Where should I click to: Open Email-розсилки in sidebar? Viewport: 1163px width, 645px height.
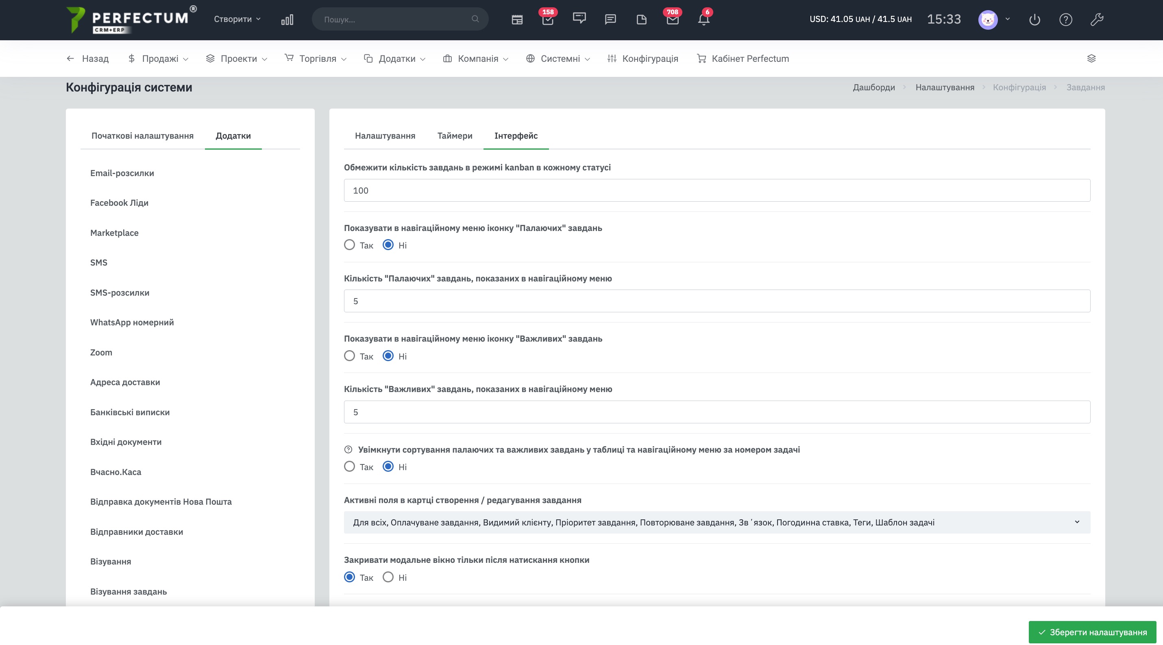click(122, 173)
